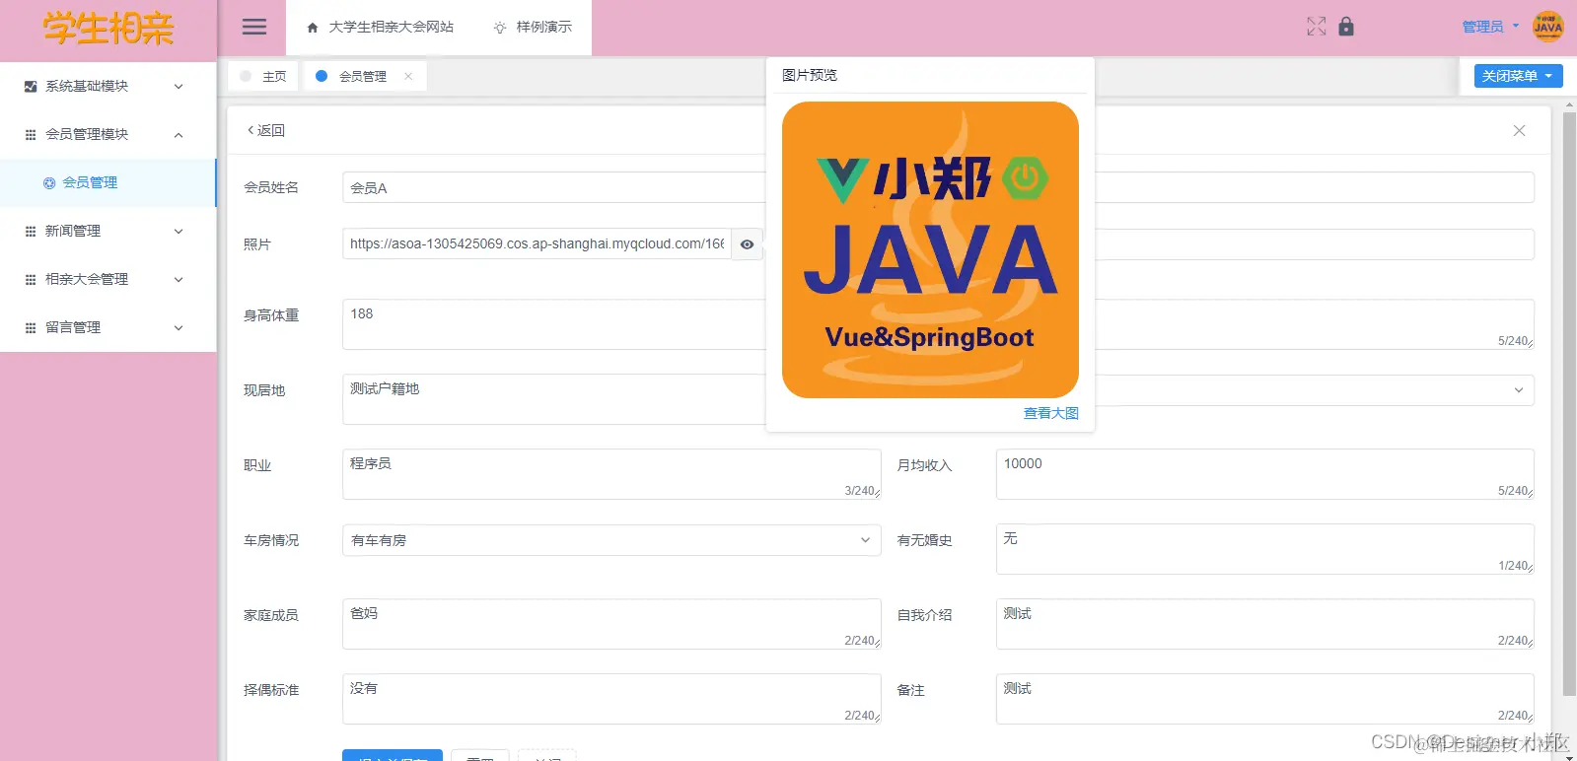
Task: Click the 职业 text area
Action: [x=611, y=474]
